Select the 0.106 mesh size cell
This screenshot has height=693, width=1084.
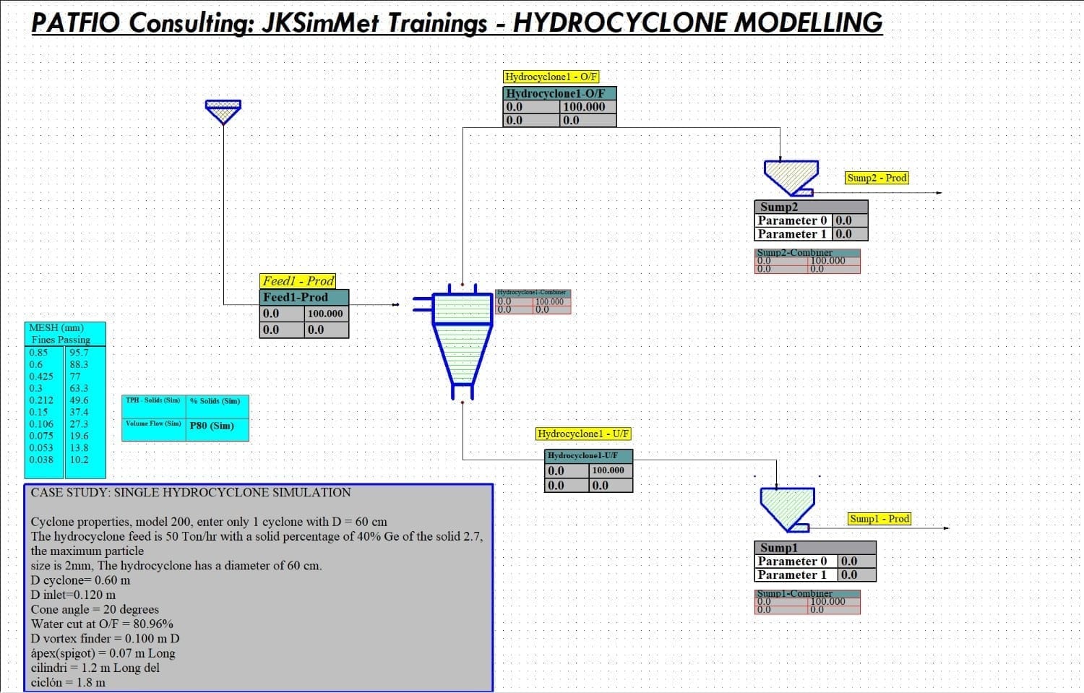(x=41, y=424)
